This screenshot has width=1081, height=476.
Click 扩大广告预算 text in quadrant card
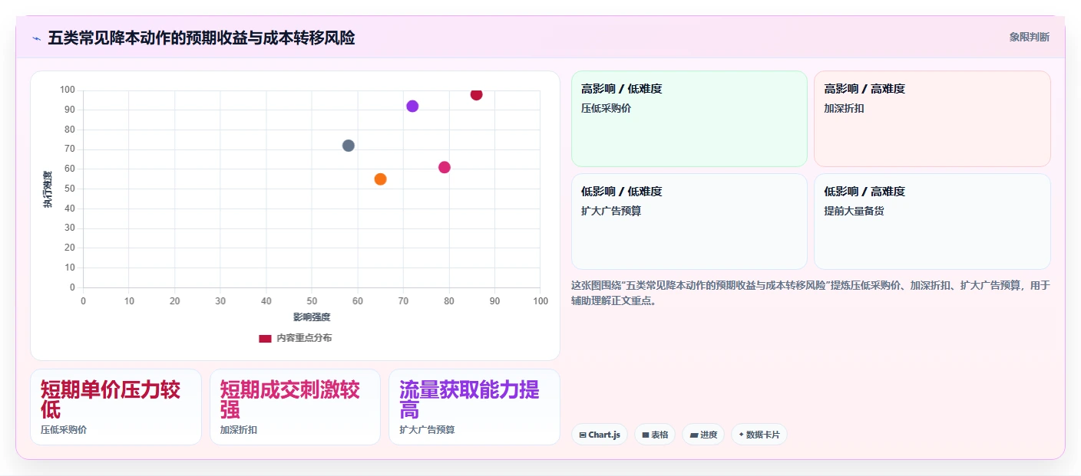point(611,211)
